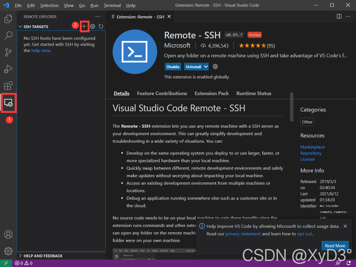The height and width of the screenshot is (267, 356).
Task: Add a new SSH target
Action: (x=84, y=26)
